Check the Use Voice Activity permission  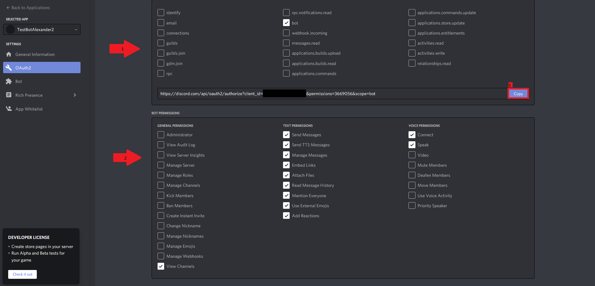coord(412,195)
